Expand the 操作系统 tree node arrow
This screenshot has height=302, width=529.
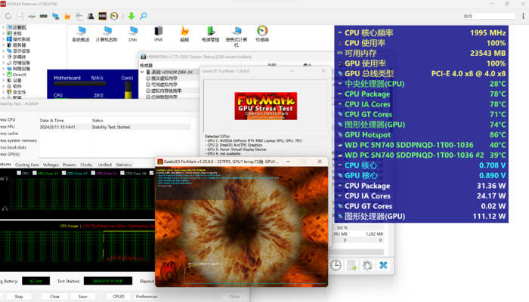tap(3, 39)
